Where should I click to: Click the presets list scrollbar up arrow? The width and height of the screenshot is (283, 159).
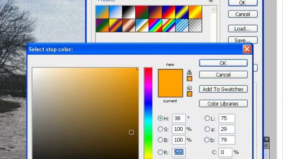tap(214, 9)
